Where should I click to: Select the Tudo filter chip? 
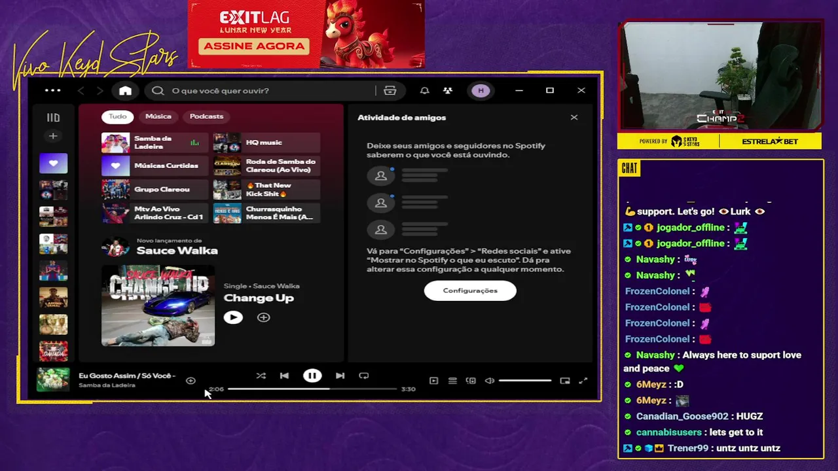click(x=118, y=116)
